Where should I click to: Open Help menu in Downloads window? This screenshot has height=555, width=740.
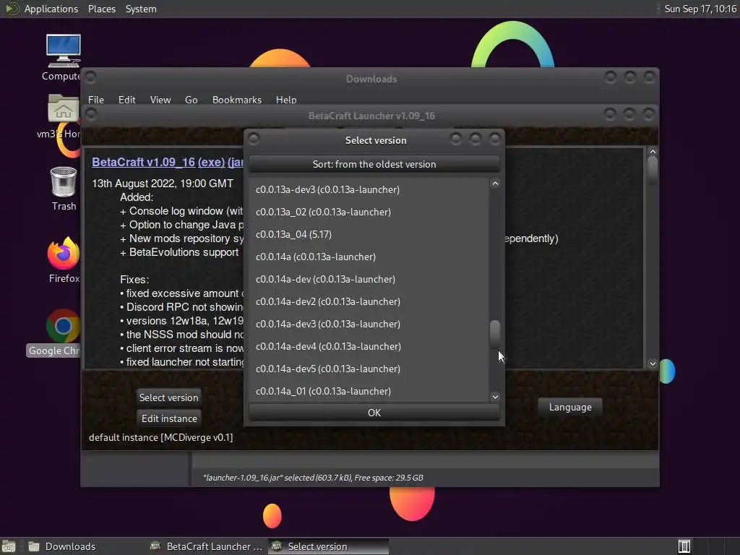tap(286, 100)
